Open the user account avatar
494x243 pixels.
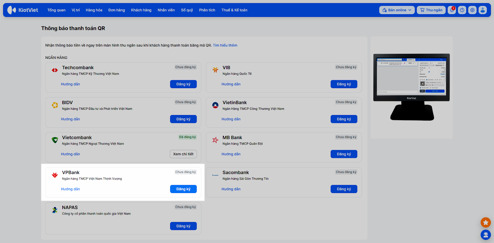pyautogui.click(x=483, y=10)
